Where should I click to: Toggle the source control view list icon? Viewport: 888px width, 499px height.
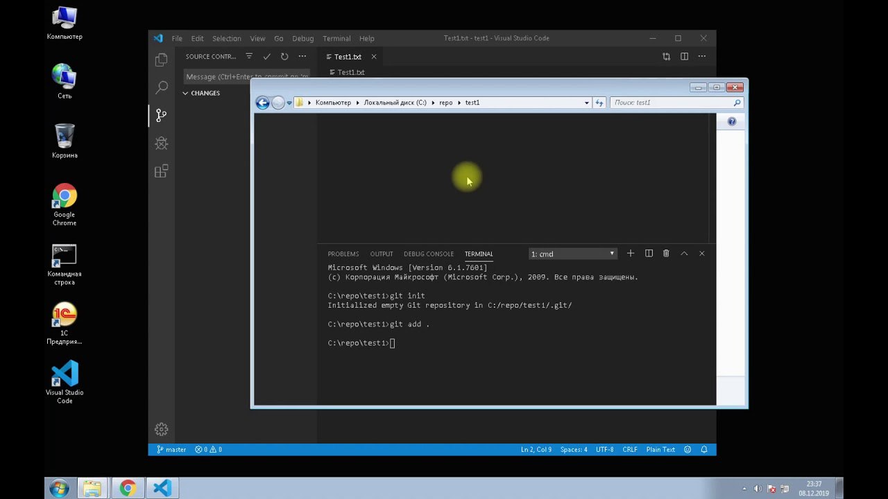pos(249,57)
